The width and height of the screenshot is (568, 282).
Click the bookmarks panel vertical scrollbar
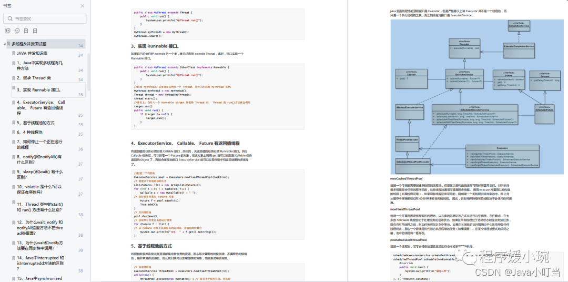coord(89,73)
